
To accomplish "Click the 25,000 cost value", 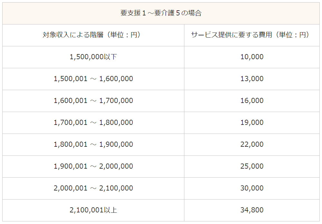I will coord(252,166).
